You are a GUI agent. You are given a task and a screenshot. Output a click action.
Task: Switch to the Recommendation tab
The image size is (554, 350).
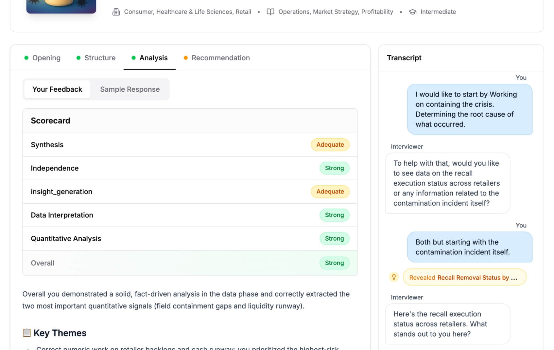(x=221, y=58)
